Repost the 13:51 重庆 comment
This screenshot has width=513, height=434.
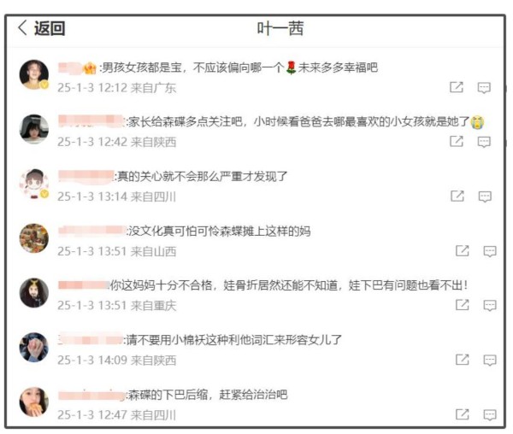click(463, 305)
